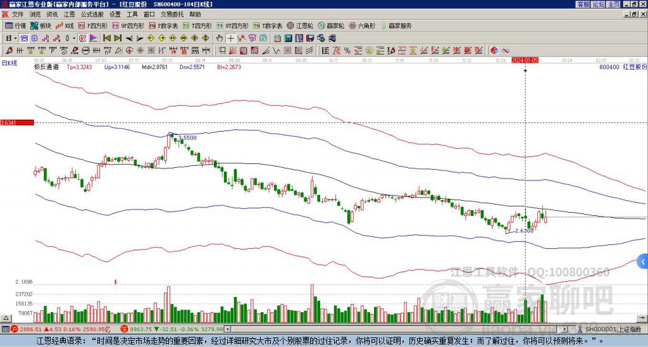Click the right arrow beside volume pane

coord(642,318)
